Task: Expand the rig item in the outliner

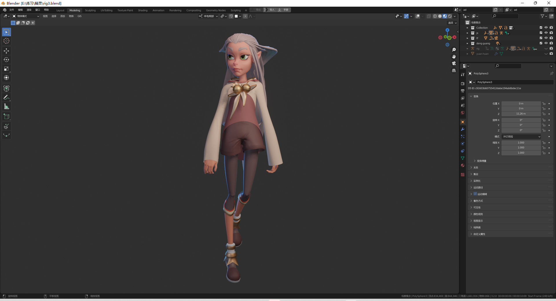Action: [x=467, y=48]
